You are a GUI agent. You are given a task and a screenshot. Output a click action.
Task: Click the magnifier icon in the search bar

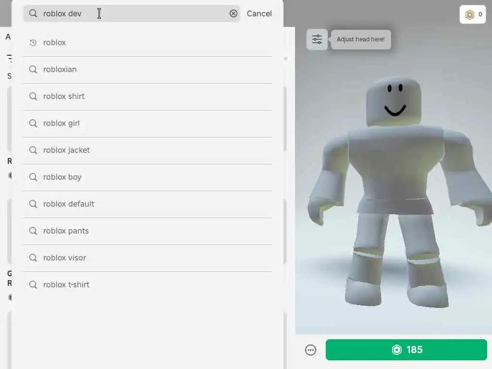tap(33, 13)
